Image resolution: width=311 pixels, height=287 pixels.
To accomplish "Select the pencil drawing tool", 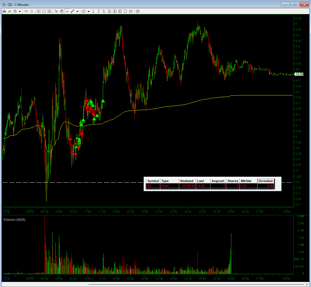I will (x=72, y=11).
